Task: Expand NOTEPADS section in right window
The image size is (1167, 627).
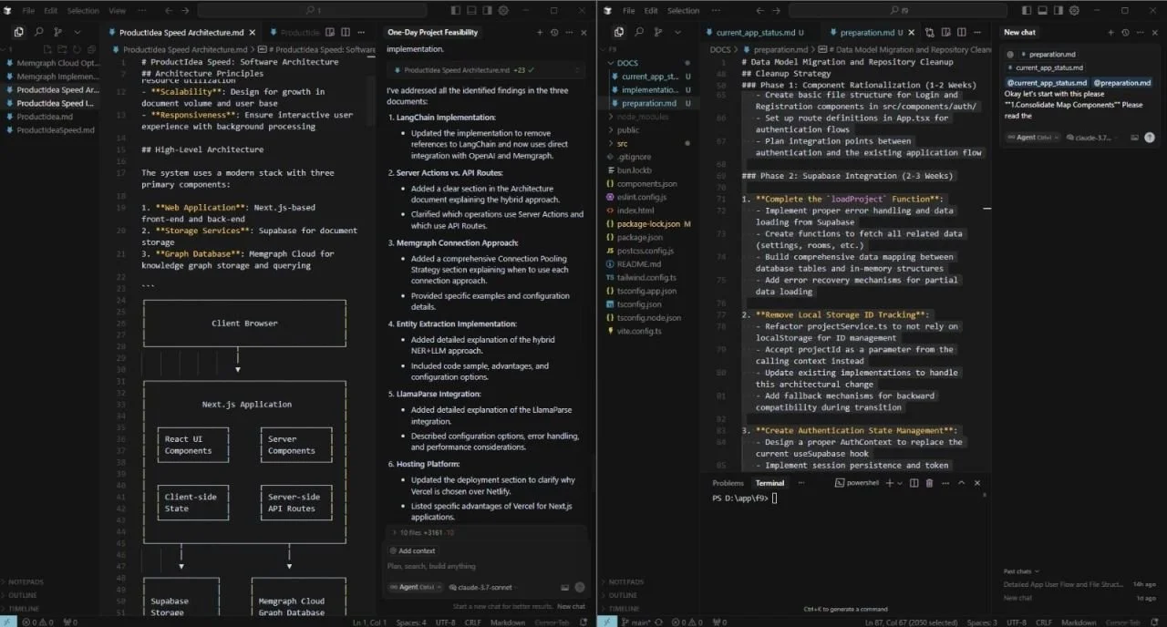Action: [x=626, y=581]
